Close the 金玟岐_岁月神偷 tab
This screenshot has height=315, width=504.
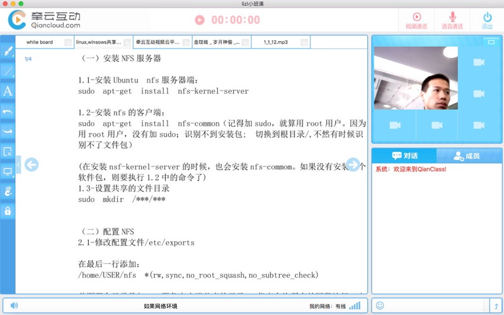245,42
